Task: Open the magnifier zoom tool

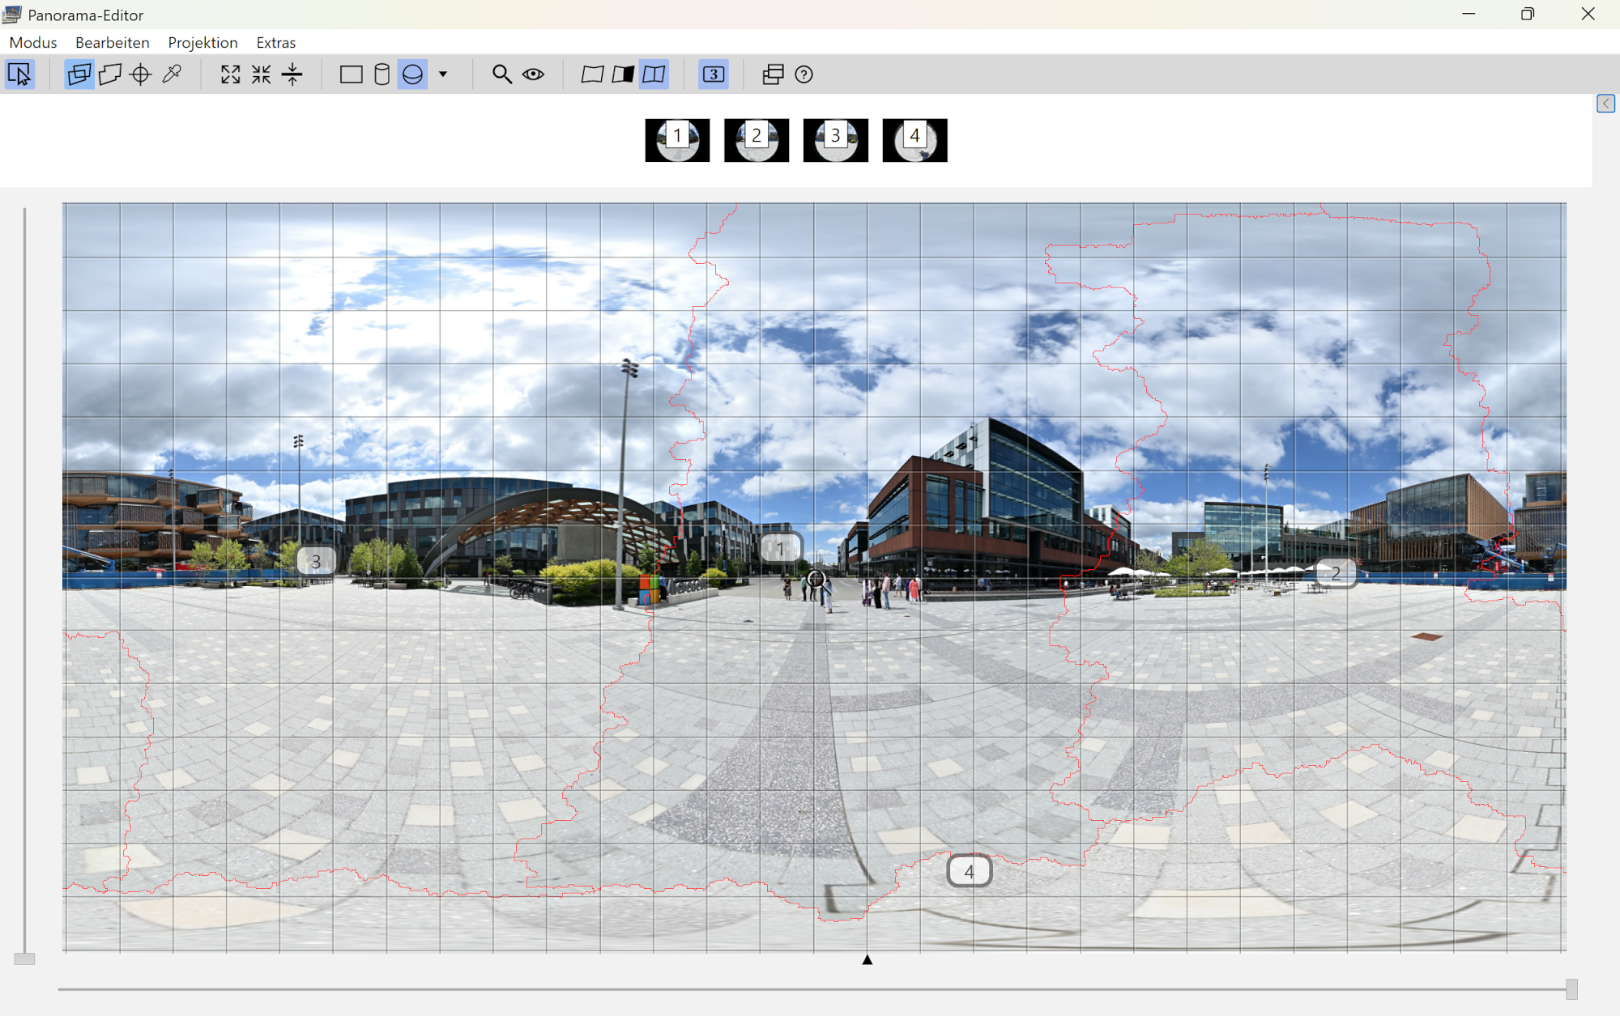Action: [x=501, y=74]
